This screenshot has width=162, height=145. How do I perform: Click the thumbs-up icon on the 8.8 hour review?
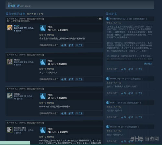pos(43,62)
